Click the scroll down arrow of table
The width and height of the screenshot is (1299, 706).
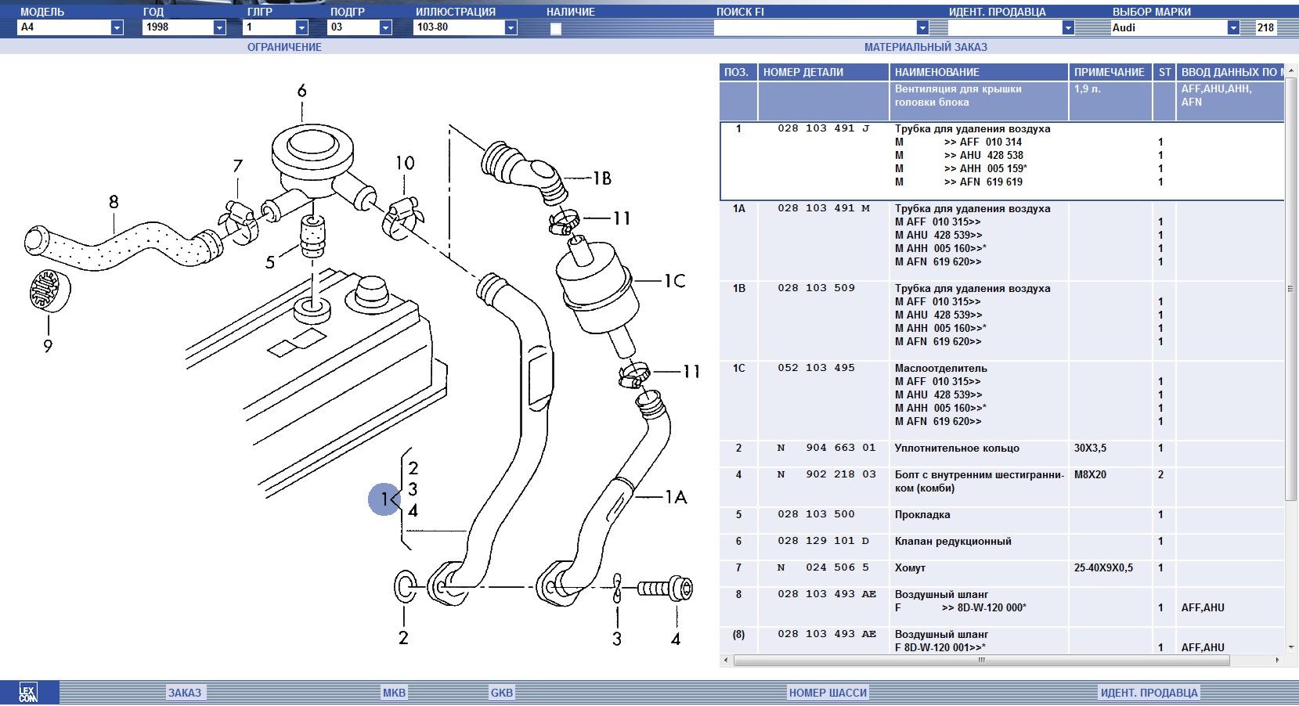click(1290, 647)
